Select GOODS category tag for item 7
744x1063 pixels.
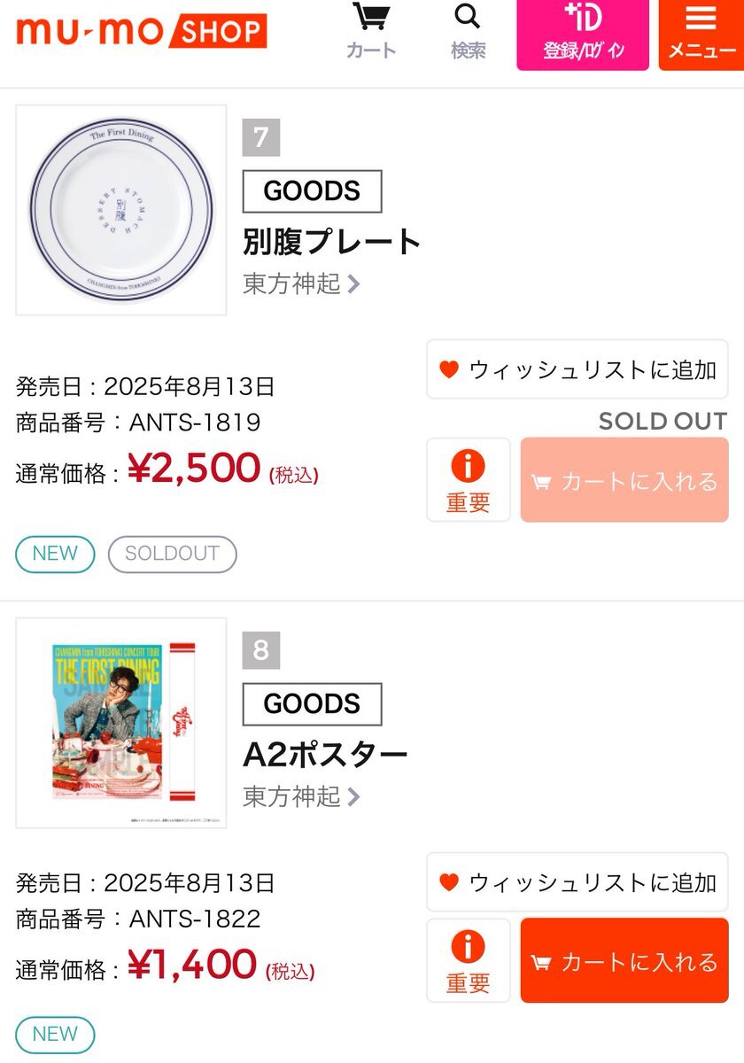pos(313,191)
